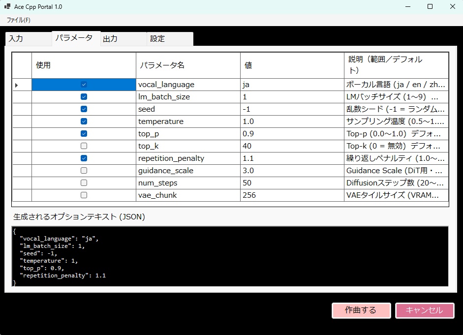Viewport: 463px width, 335px height.
Task: Click the repetition_penalty value 1.1
Action: tap(292, 158)
